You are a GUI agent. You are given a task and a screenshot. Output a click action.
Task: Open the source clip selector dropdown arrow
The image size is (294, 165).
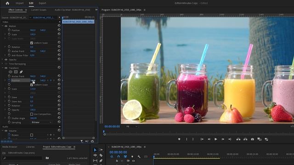(x=30, y=17)
